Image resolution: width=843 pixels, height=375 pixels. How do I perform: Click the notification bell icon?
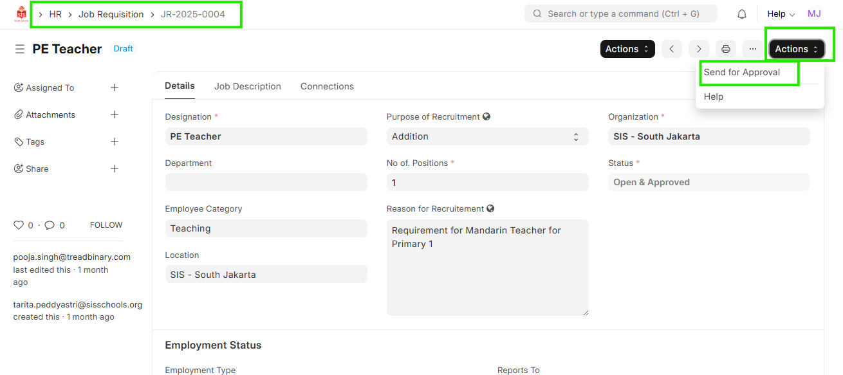pyautogui.click(x=742, y=14)
